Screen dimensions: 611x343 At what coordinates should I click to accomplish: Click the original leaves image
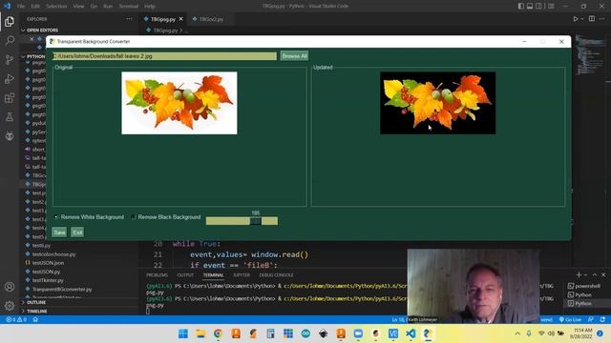tap(179, 103)
